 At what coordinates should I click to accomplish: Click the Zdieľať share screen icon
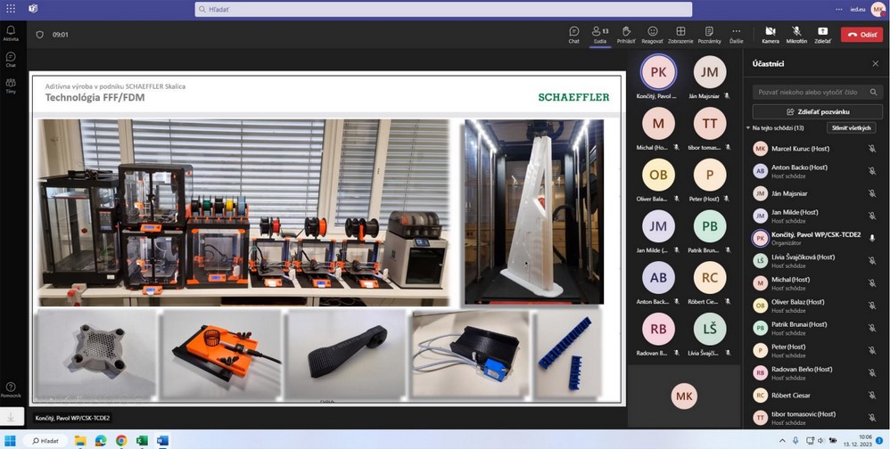[822, 34]
